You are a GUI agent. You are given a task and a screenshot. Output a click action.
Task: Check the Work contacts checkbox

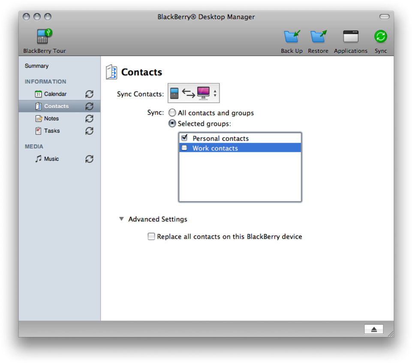coord(184,148)
